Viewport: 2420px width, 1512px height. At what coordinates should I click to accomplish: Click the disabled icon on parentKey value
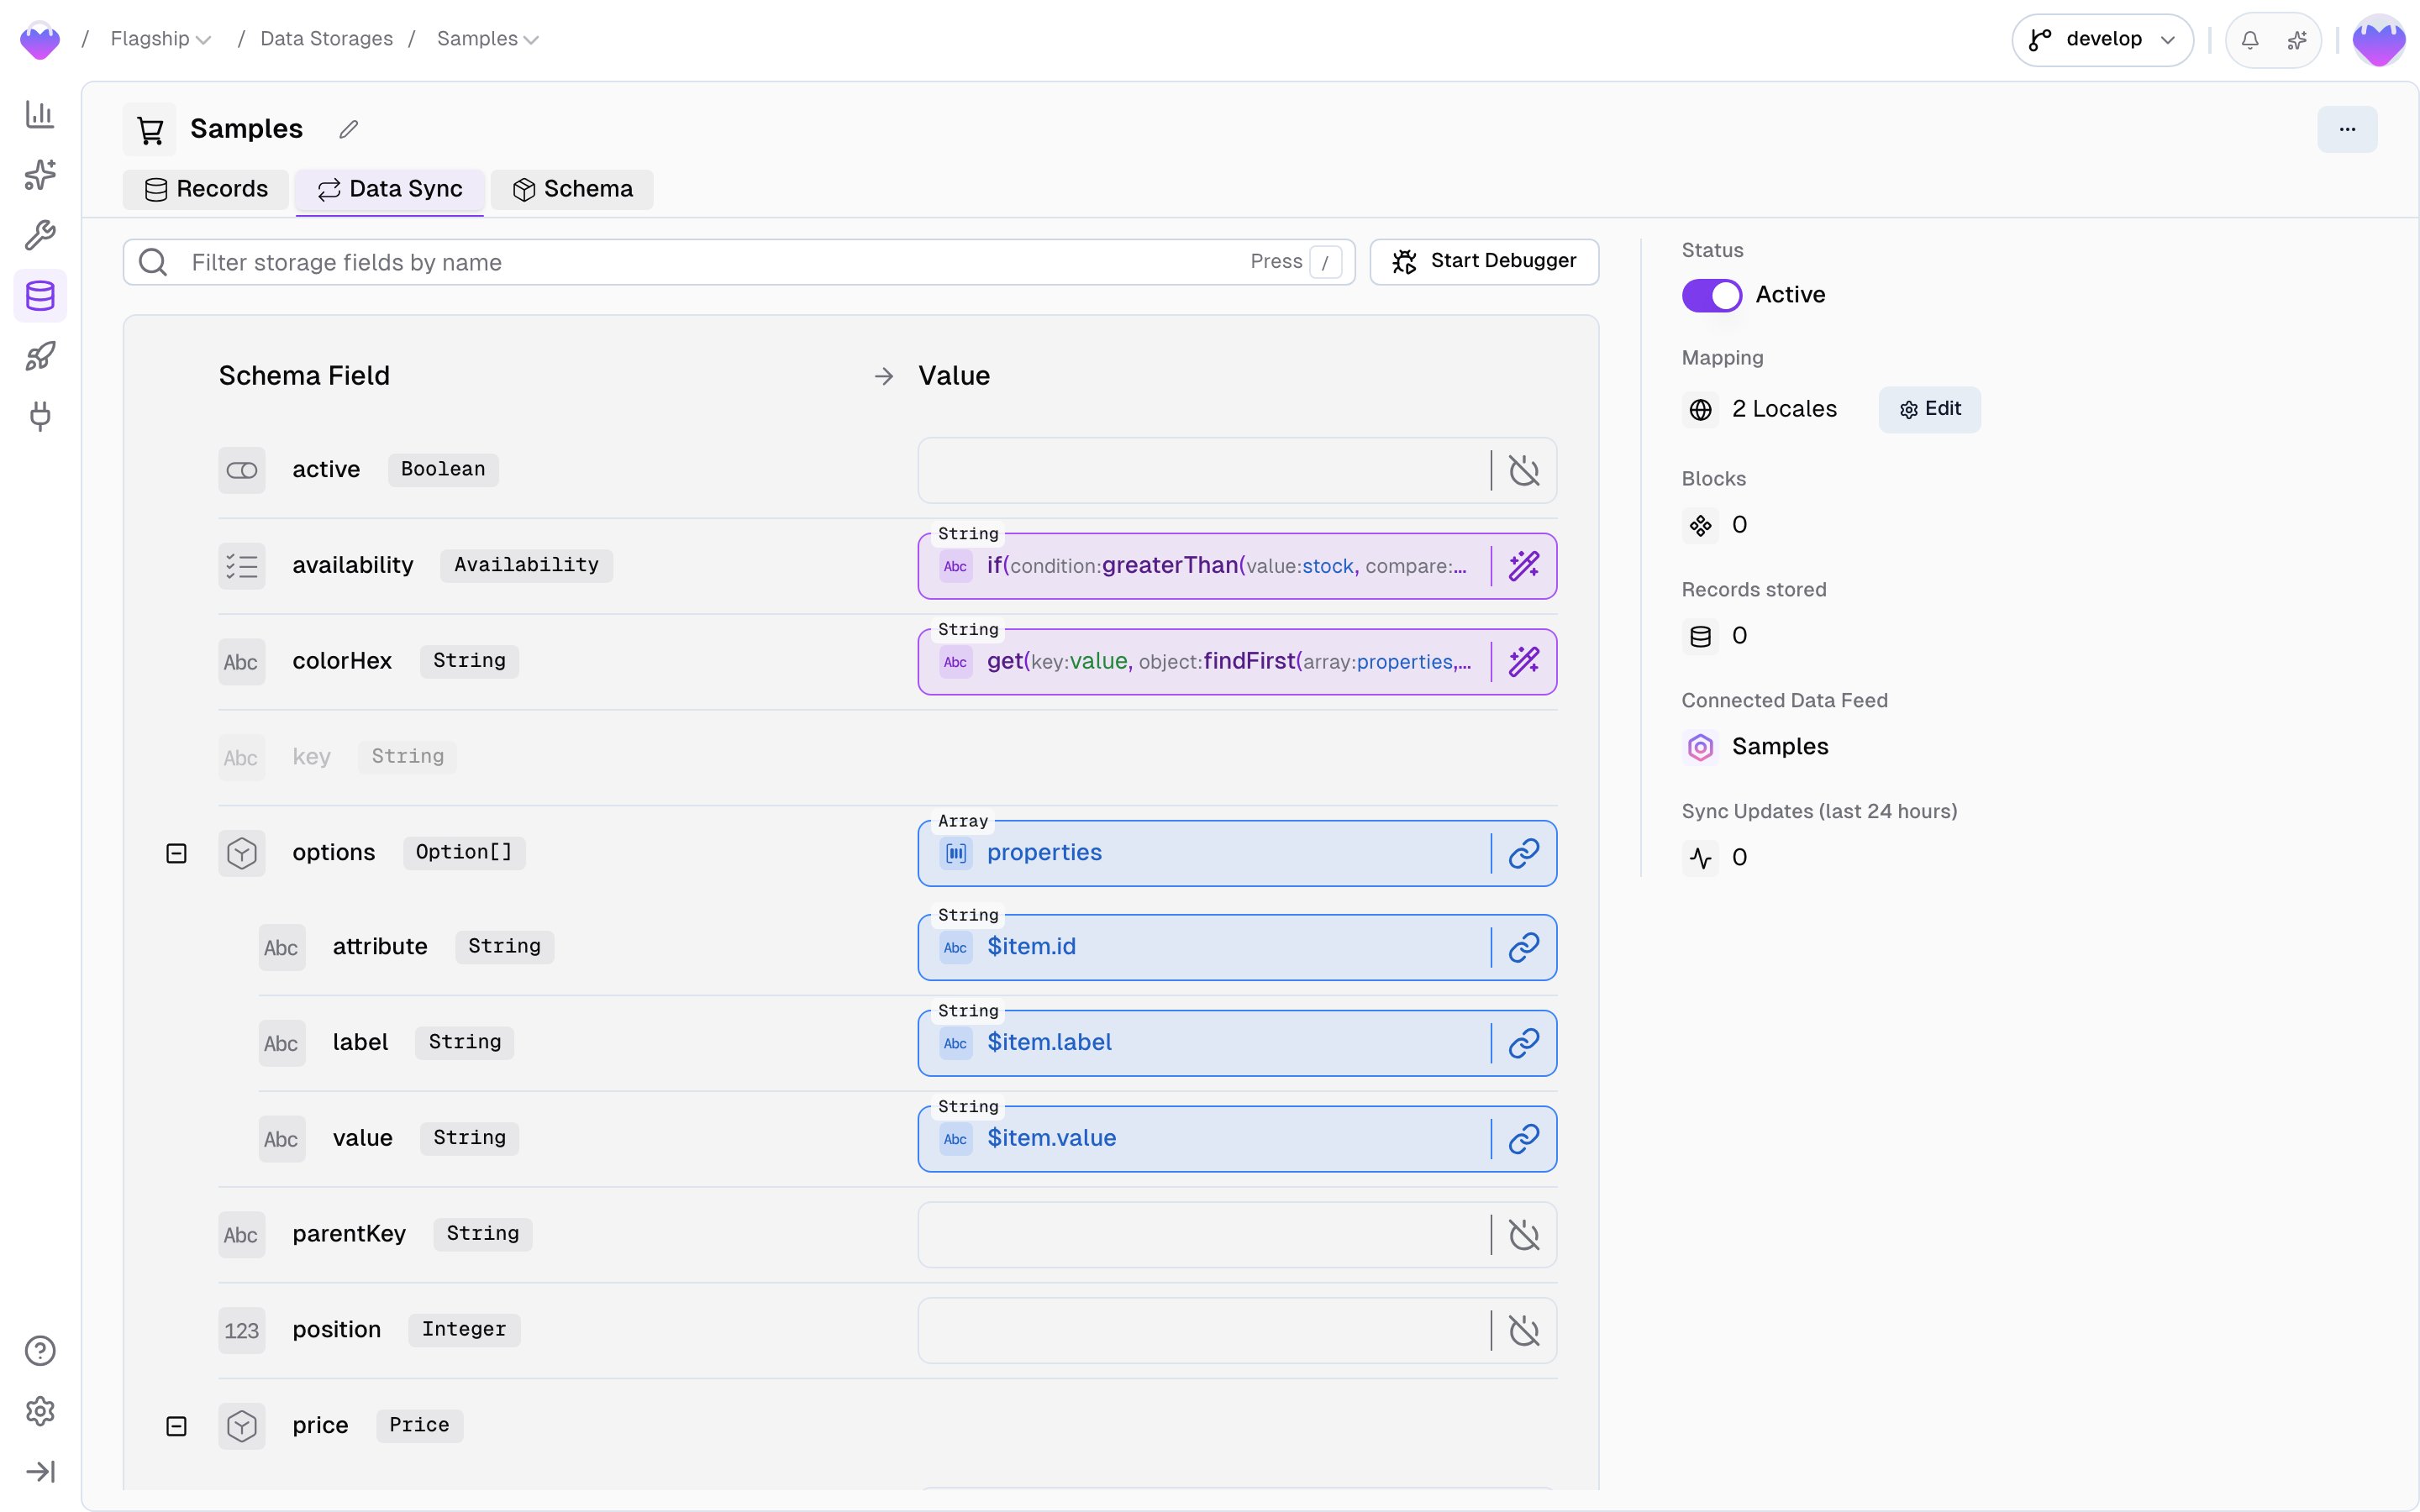(1524, 1235)
